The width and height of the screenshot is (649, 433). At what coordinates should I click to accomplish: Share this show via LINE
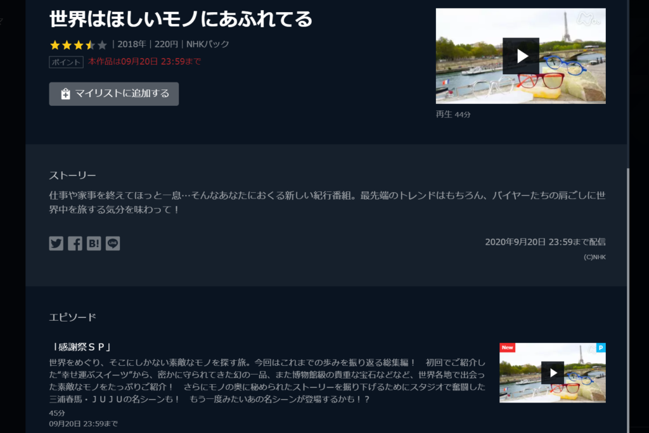click(113, 243)
